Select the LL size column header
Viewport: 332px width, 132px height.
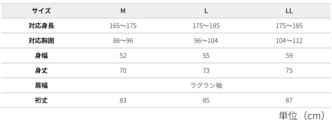point(289,11)
